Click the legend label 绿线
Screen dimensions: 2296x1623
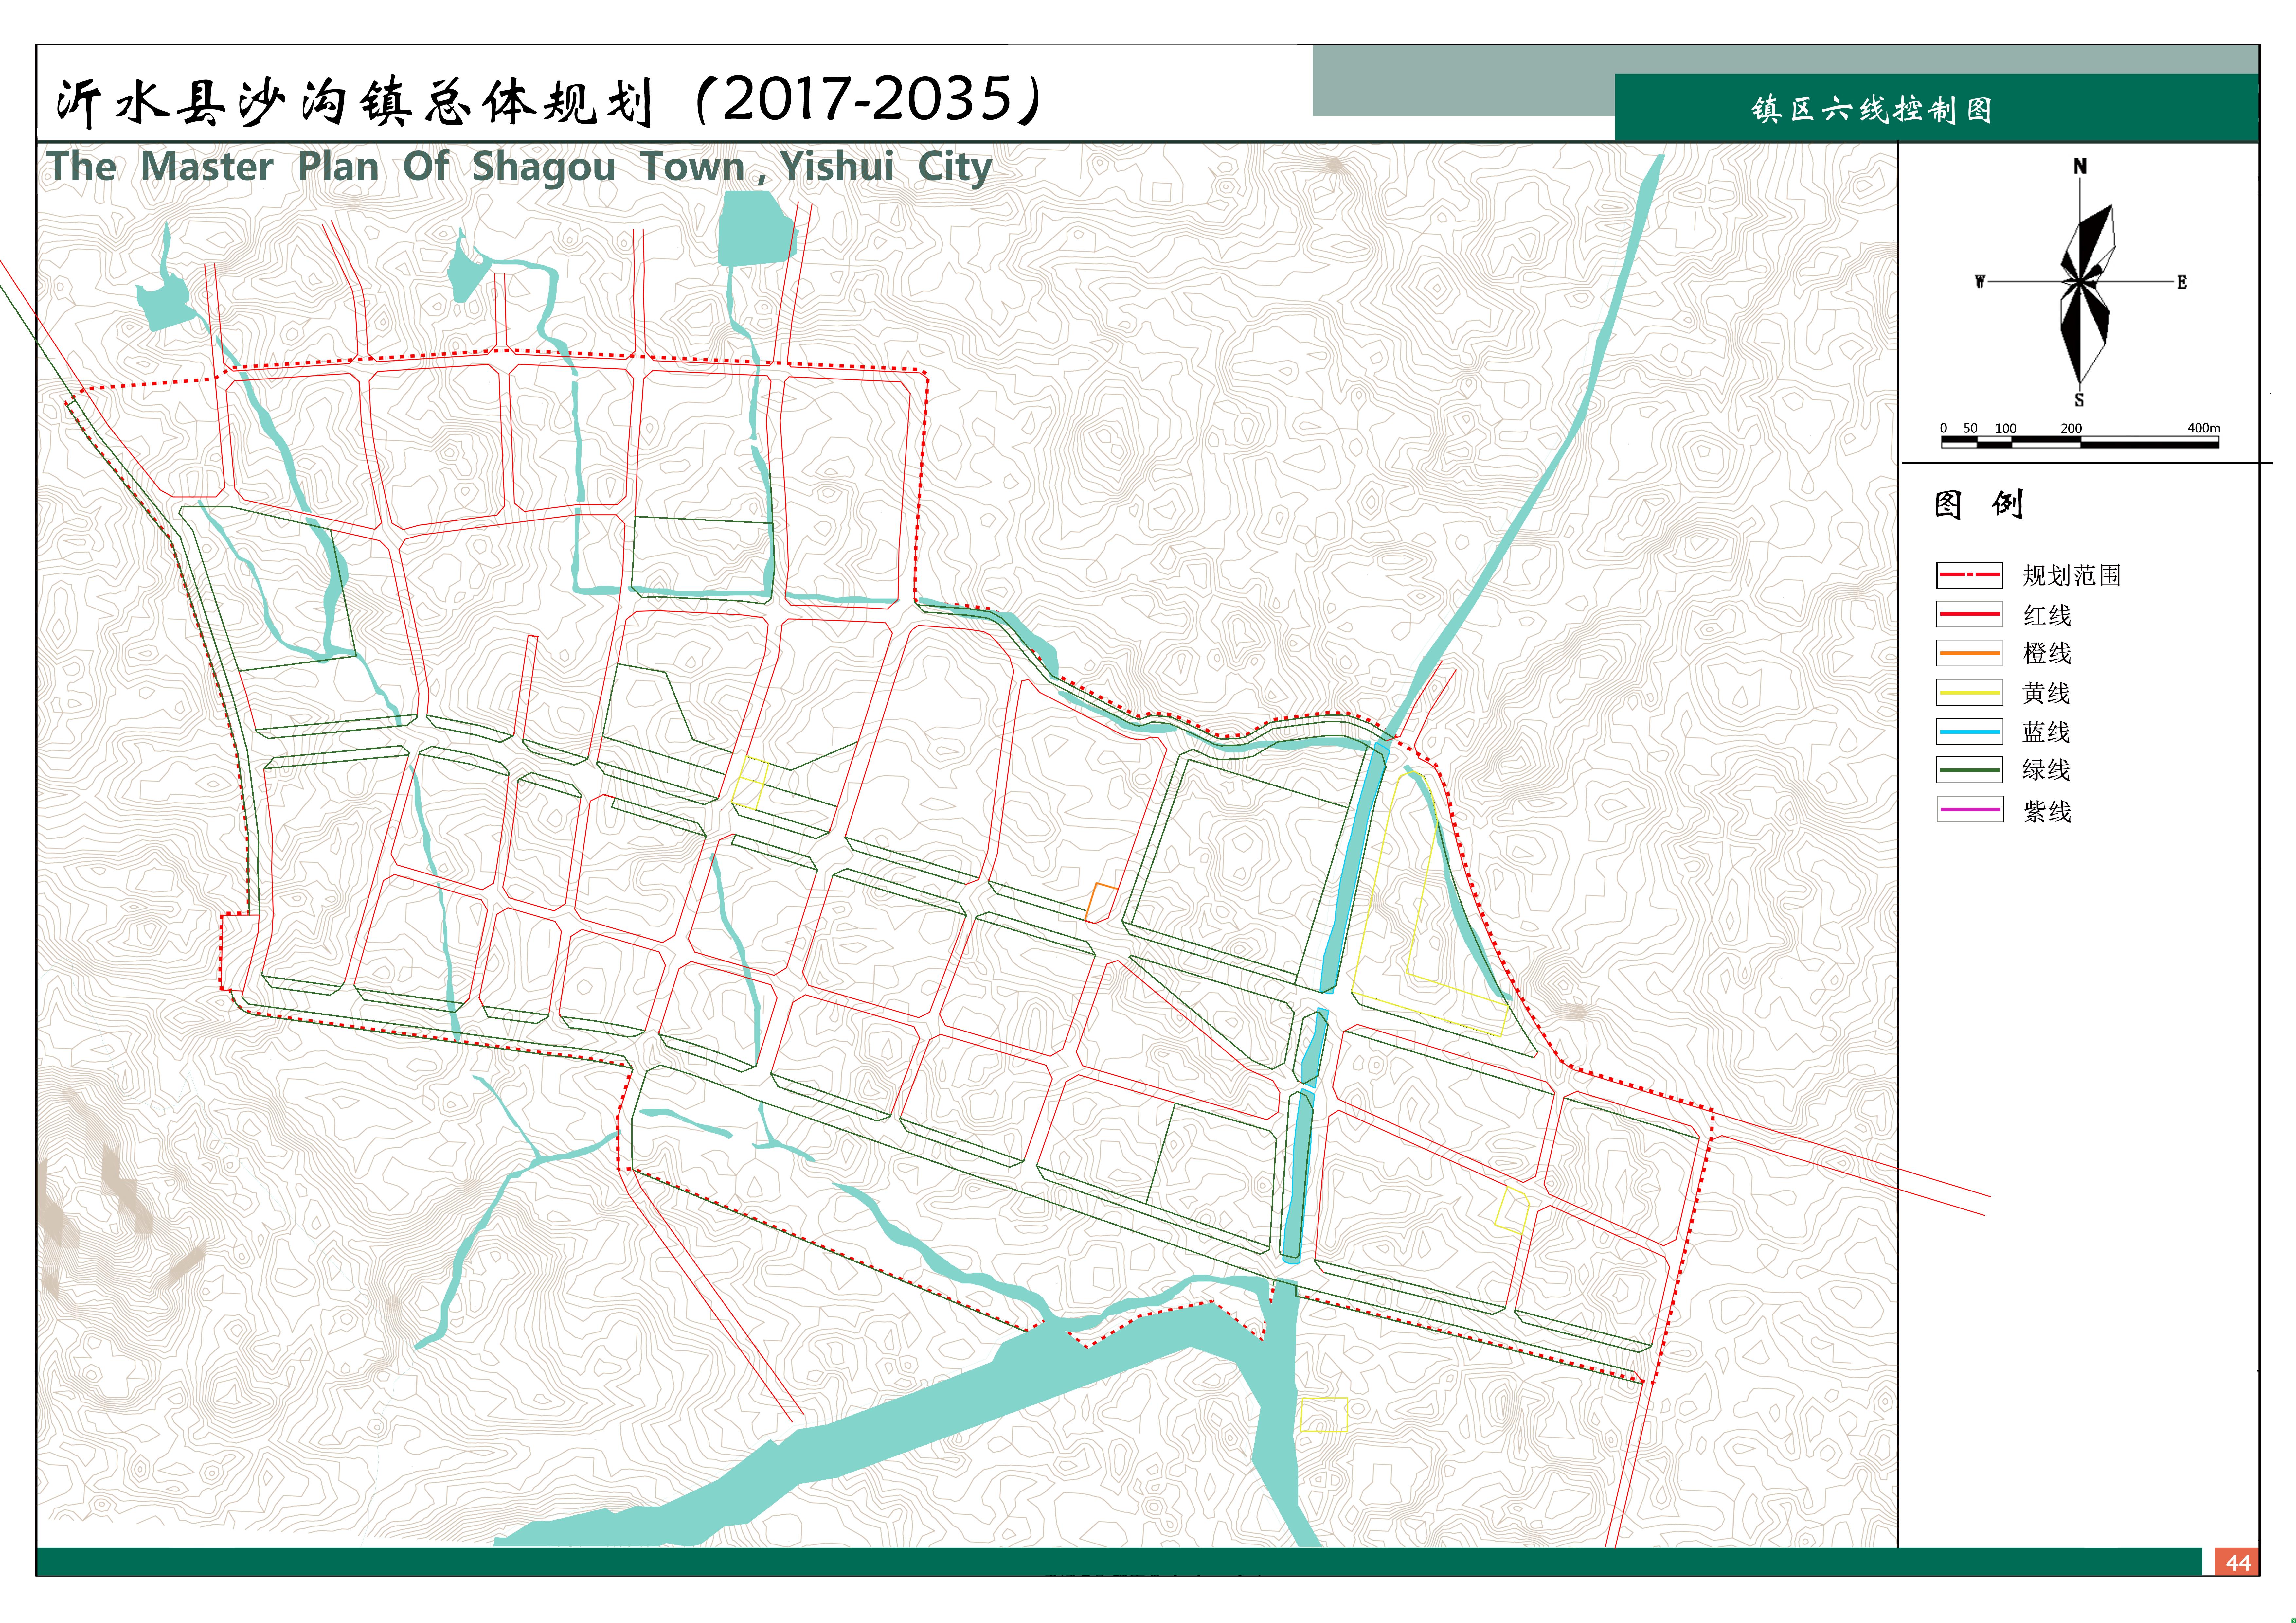[x=2046, y=770]
